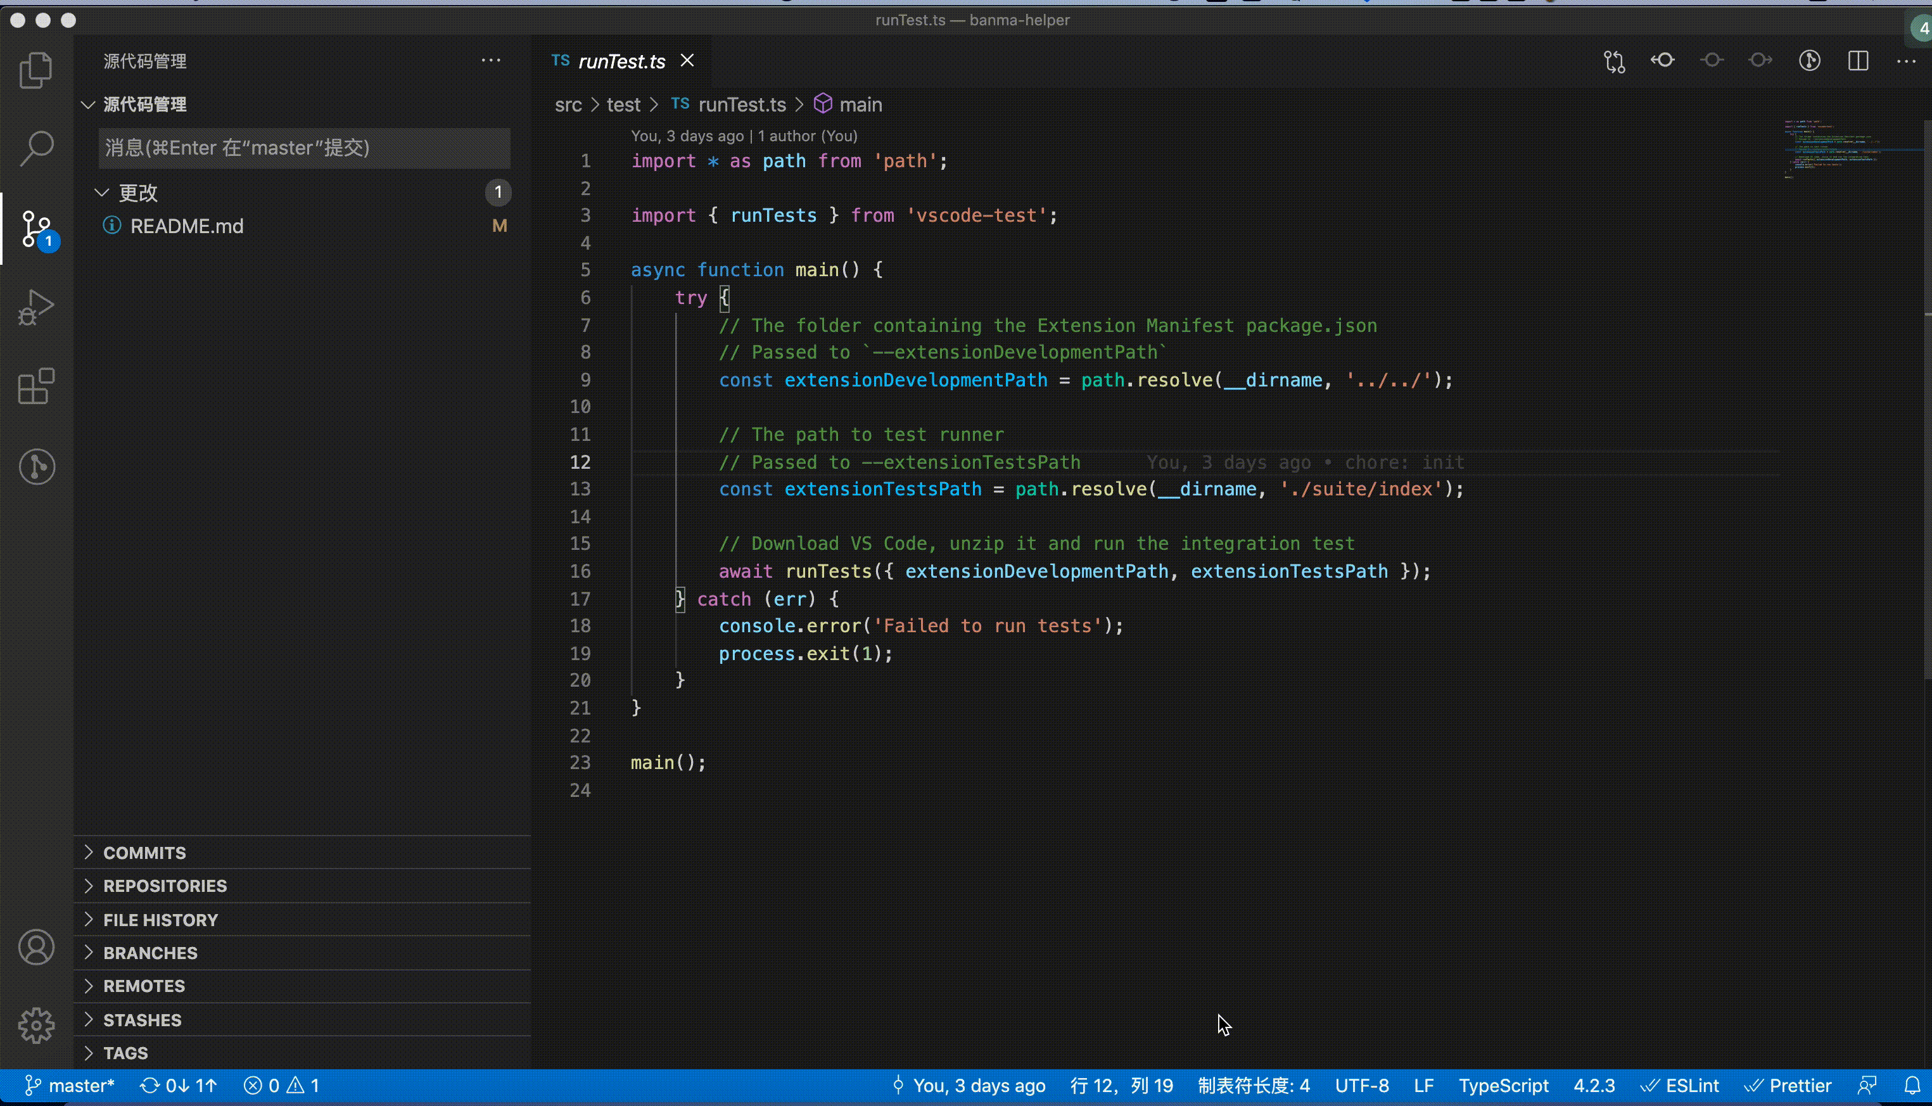Click the Prettier status item
Viewport: 1932px width, 1106px height.
click(x=1788, y=1086)
